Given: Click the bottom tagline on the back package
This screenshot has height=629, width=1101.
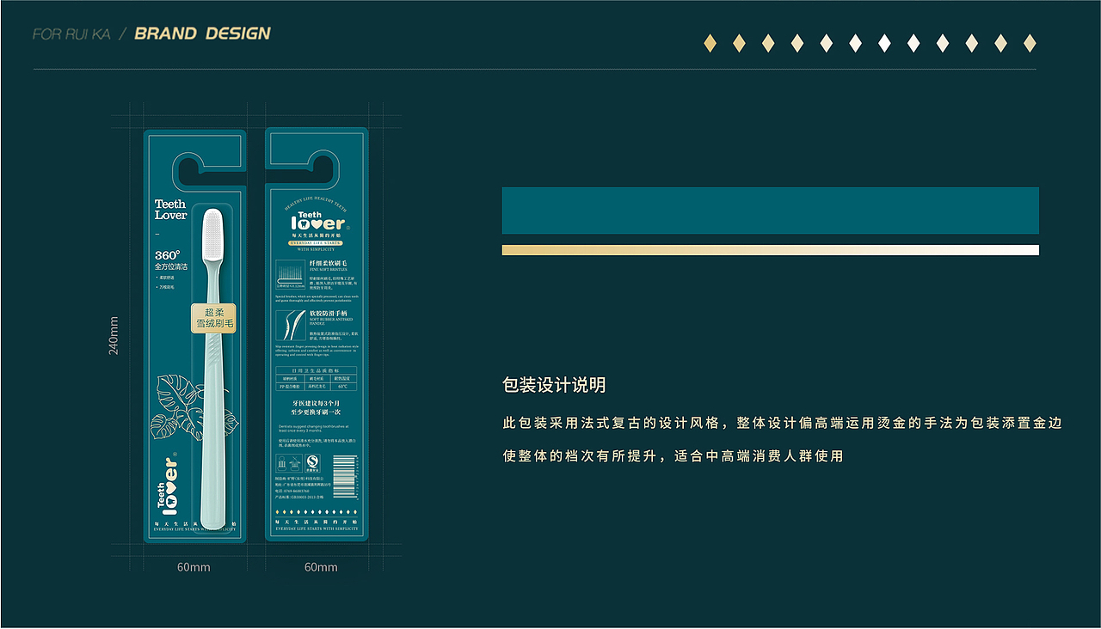Looking at the screenshot, I should pos(316,525).
